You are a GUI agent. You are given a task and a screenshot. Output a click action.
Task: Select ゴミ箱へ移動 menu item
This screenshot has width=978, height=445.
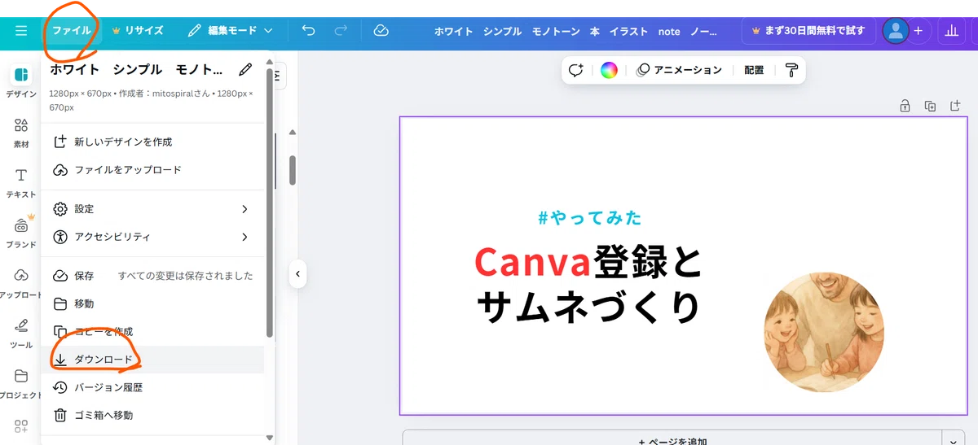pos(153,415)
